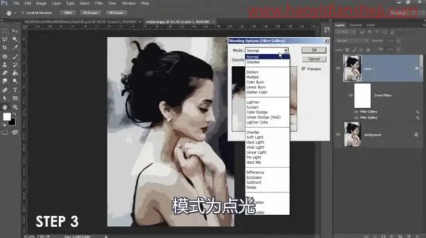Toggle the Preview checkbox in Blending Options
426x238 pixels.
[304, 69]
